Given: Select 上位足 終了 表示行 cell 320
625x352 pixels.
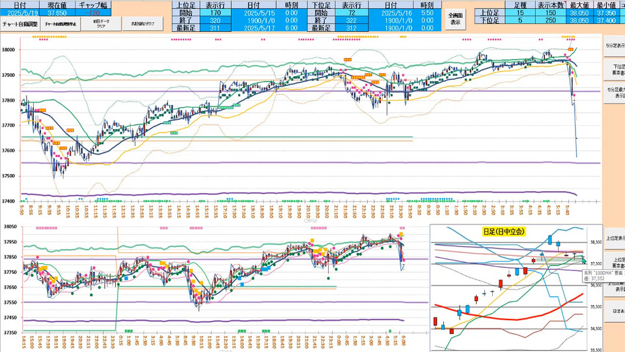Looking at the screenshot, I should point(215,20).
